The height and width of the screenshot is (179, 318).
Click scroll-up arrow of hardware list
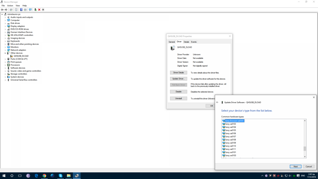[x=305, y=121]
